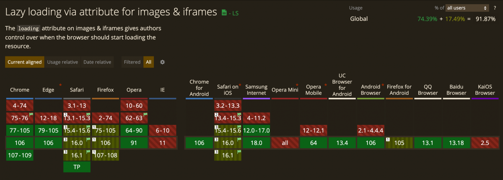The image size is (503, 180).
Task: Open the settings gear icon
Action: (163, 62)
